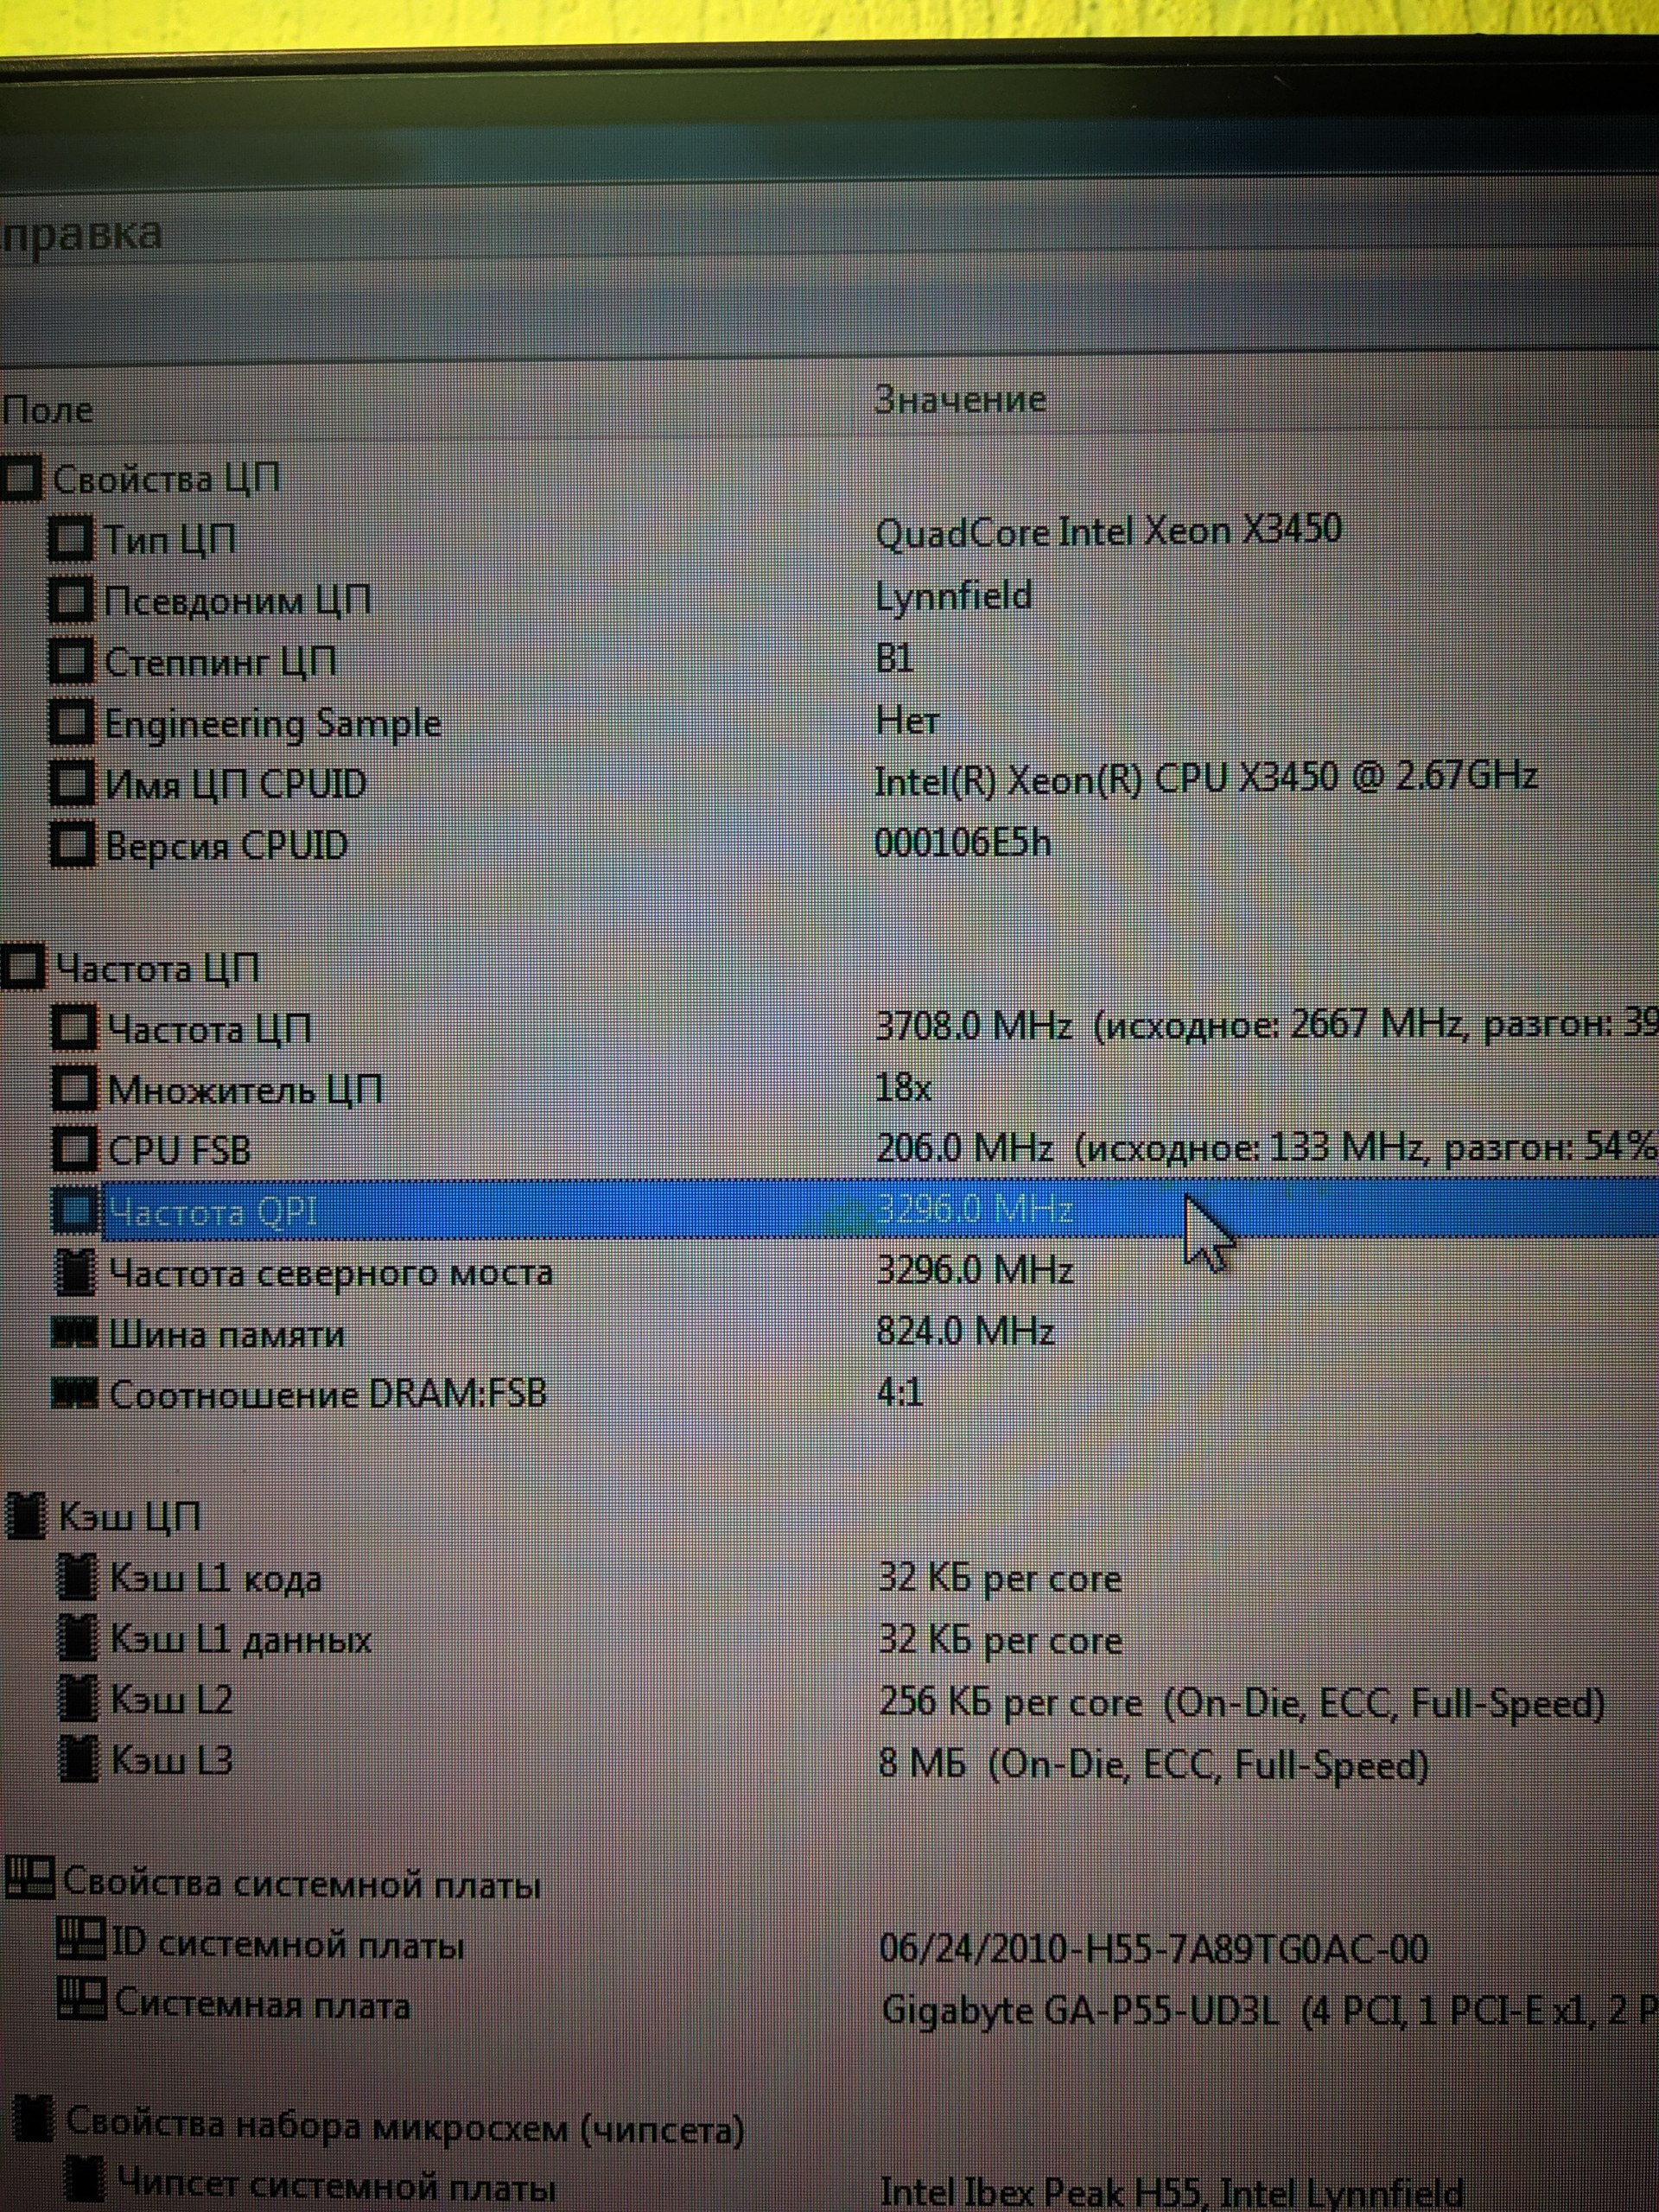1659x2212 pixels.
Task: Select the Частота ЦП row under the frequency section
Action: coord(210,1029)
